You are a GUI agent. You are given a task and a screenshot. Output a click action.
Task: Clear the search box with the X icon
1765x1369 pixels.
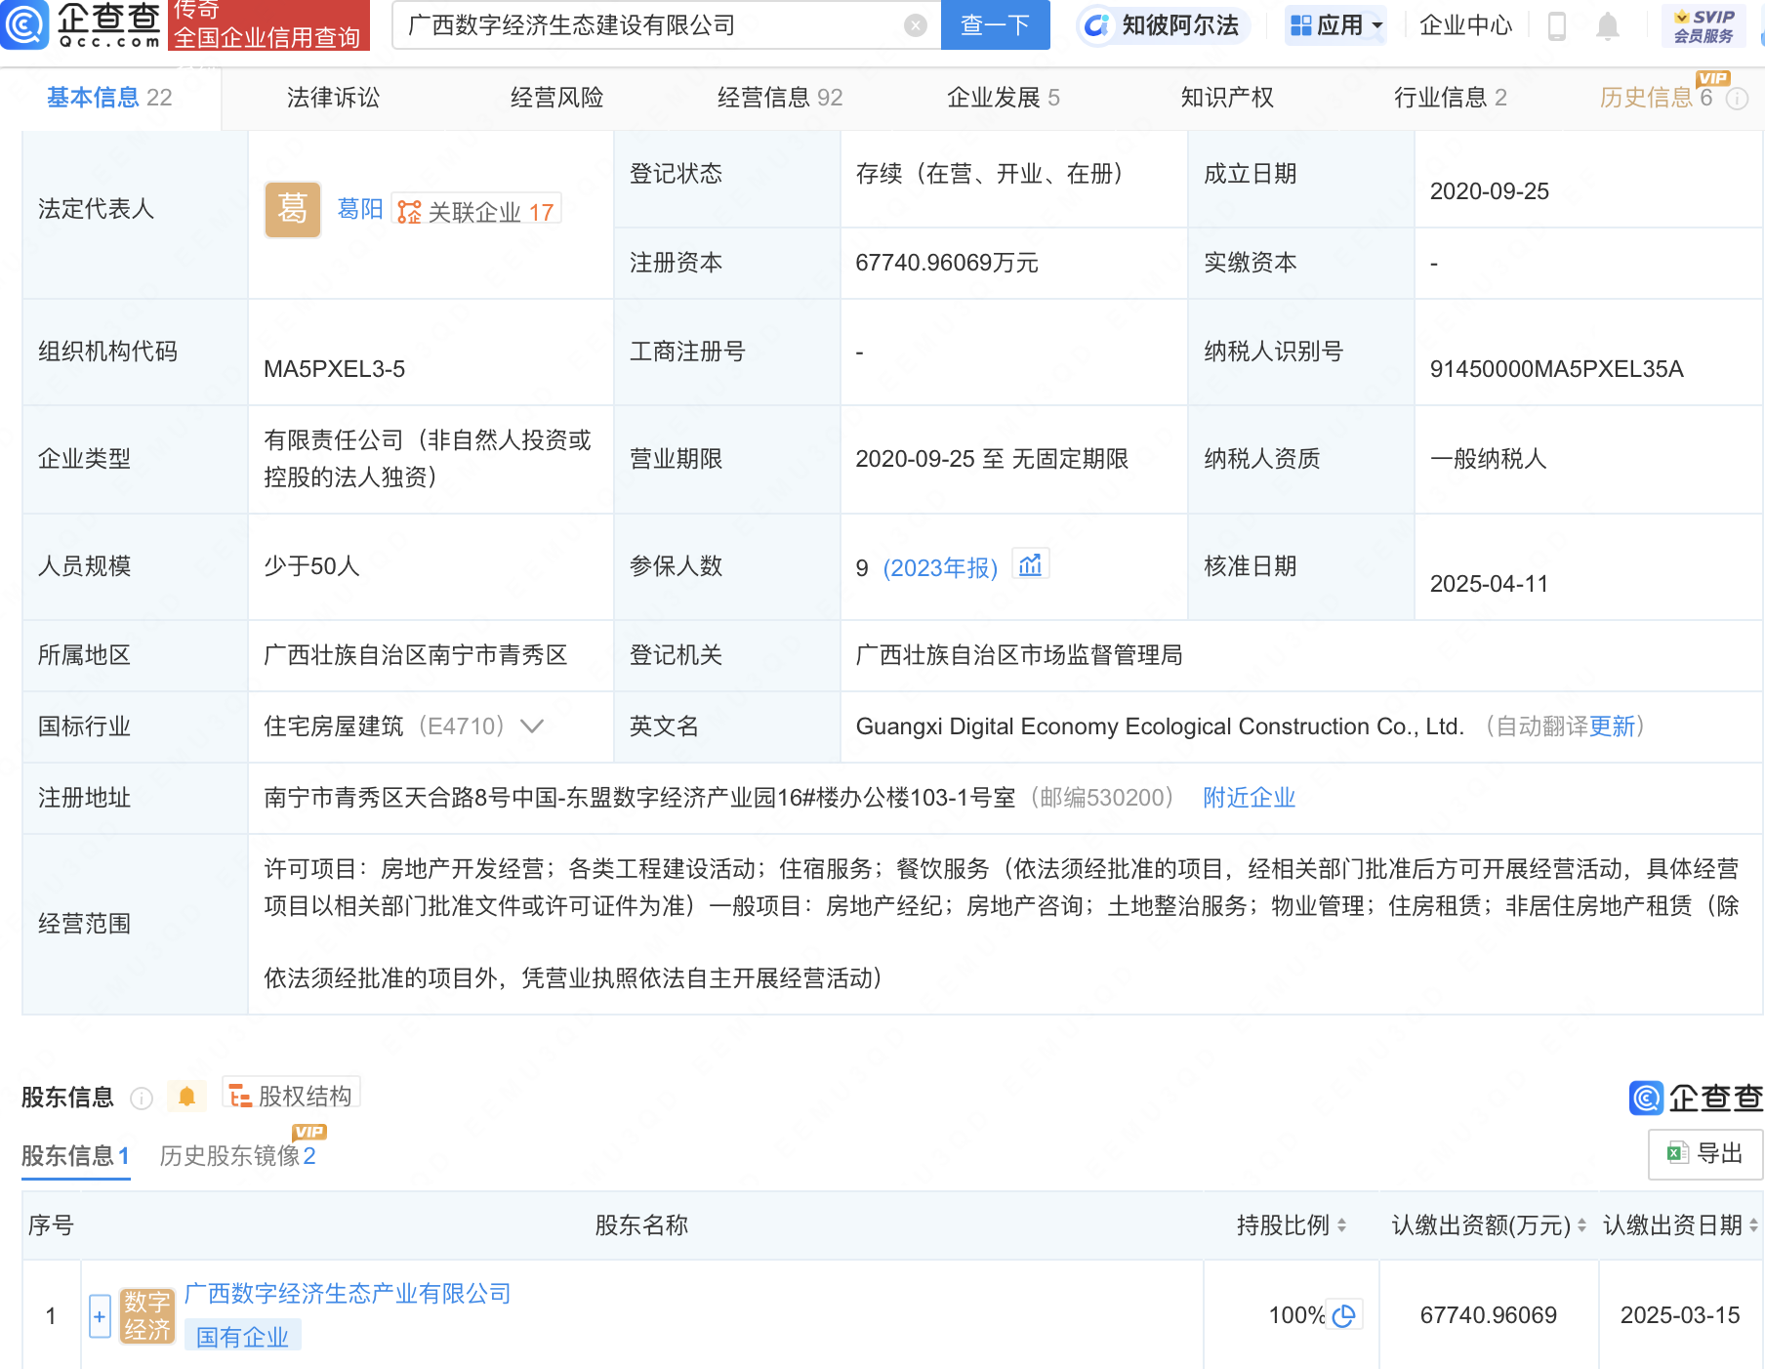pyautogui.click(x=915, y=25)
